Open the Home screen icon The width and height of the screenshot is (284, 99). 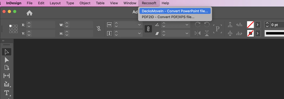coord(29,13)
